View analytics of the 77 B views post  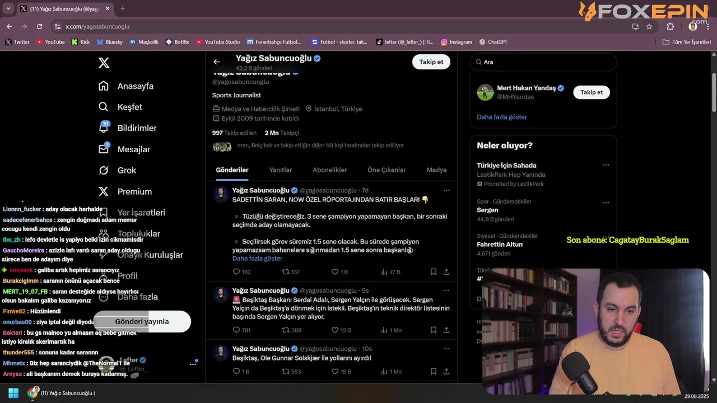[390, 272]
